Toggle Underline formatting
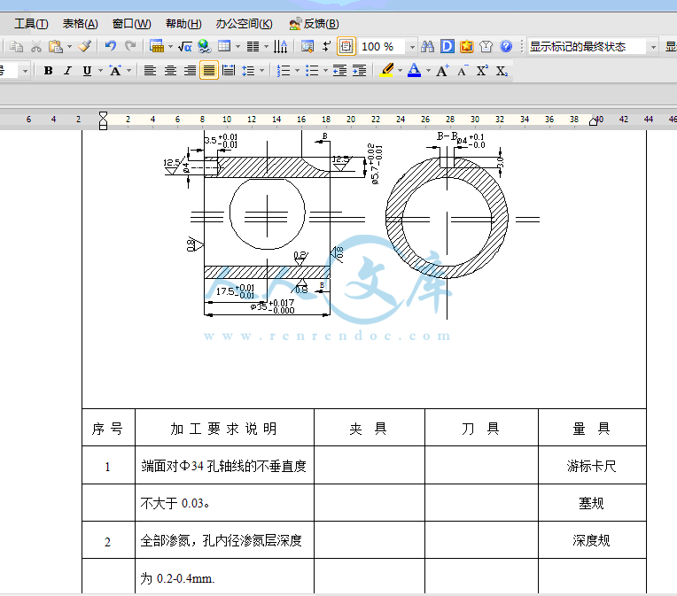Screen dimensions: 677x596 [x=87, y=70]
